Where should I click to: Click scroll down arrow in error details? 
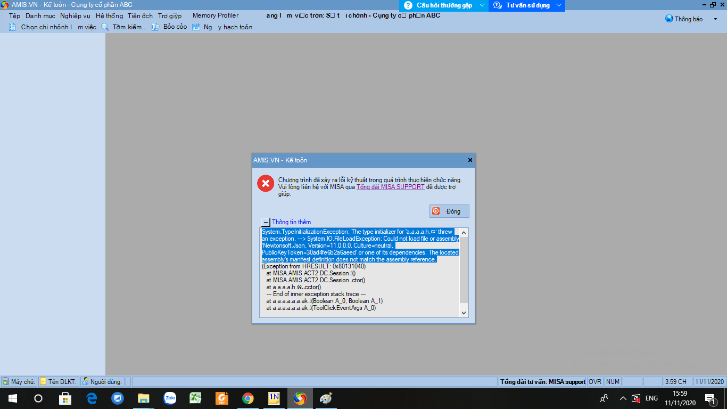click(464, 313)
